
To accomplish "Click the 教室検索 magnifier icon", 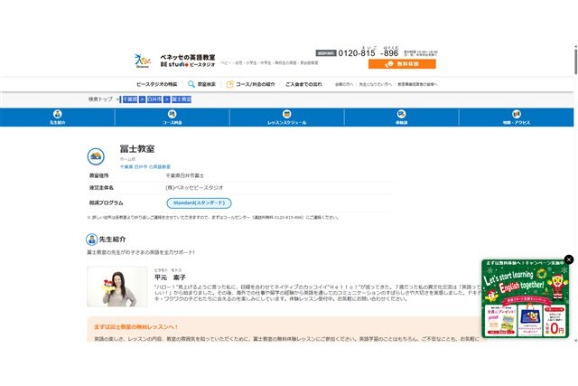I will (191, 84).
